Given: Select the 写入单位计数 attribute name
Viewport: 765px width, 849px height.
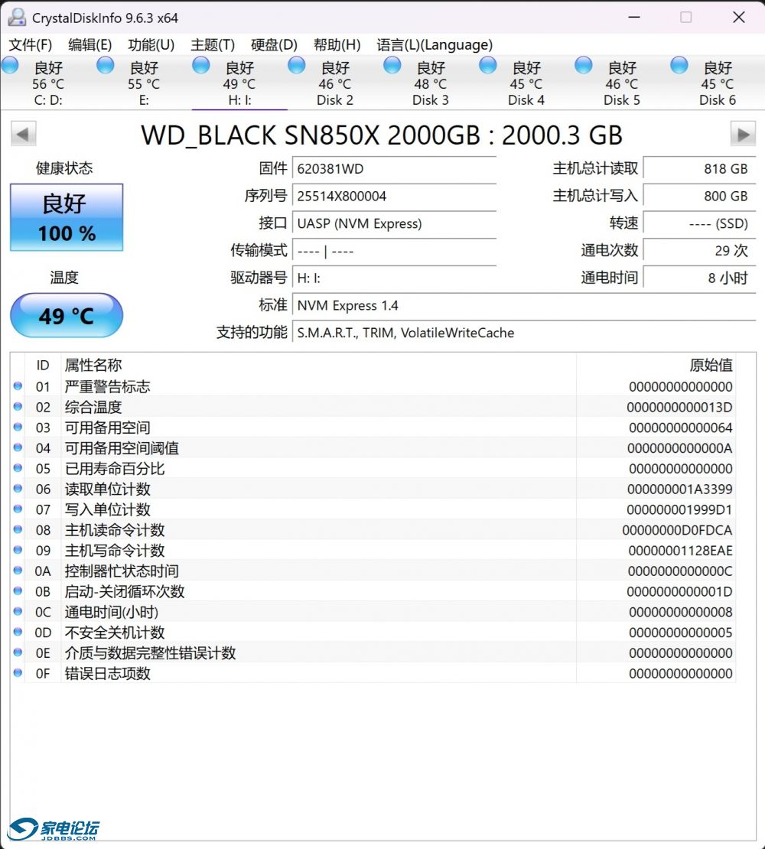Looking at the screenshot, I should click(x=107, y=509).
